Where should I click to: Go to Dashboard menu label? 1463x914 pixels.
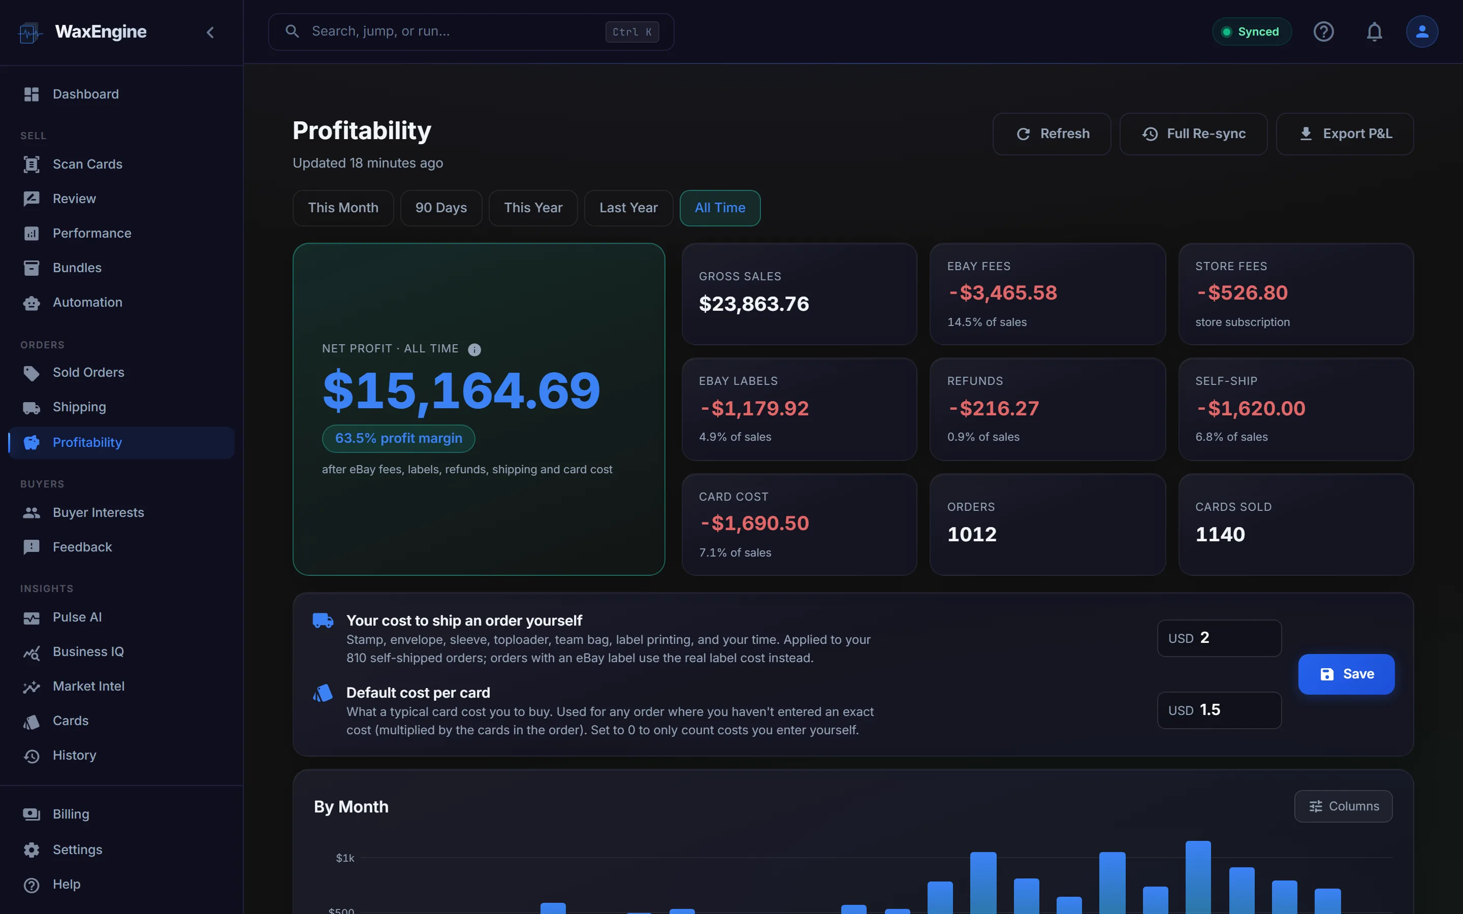click(x=86, y=94)
